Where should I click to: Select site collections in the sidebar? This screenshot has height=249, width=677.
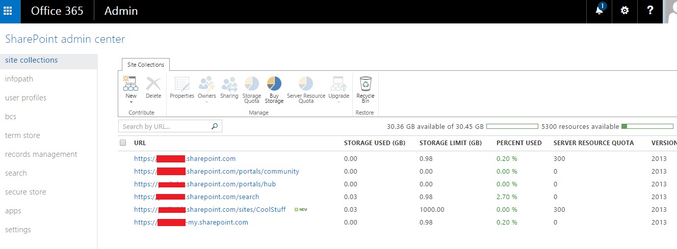click(x=48, y=60)
